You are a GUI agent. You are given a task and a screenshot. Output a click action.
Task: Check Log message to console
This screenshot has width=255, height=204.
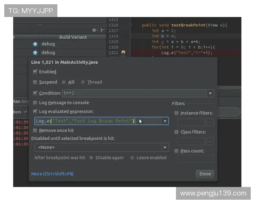tap(35, 102)
